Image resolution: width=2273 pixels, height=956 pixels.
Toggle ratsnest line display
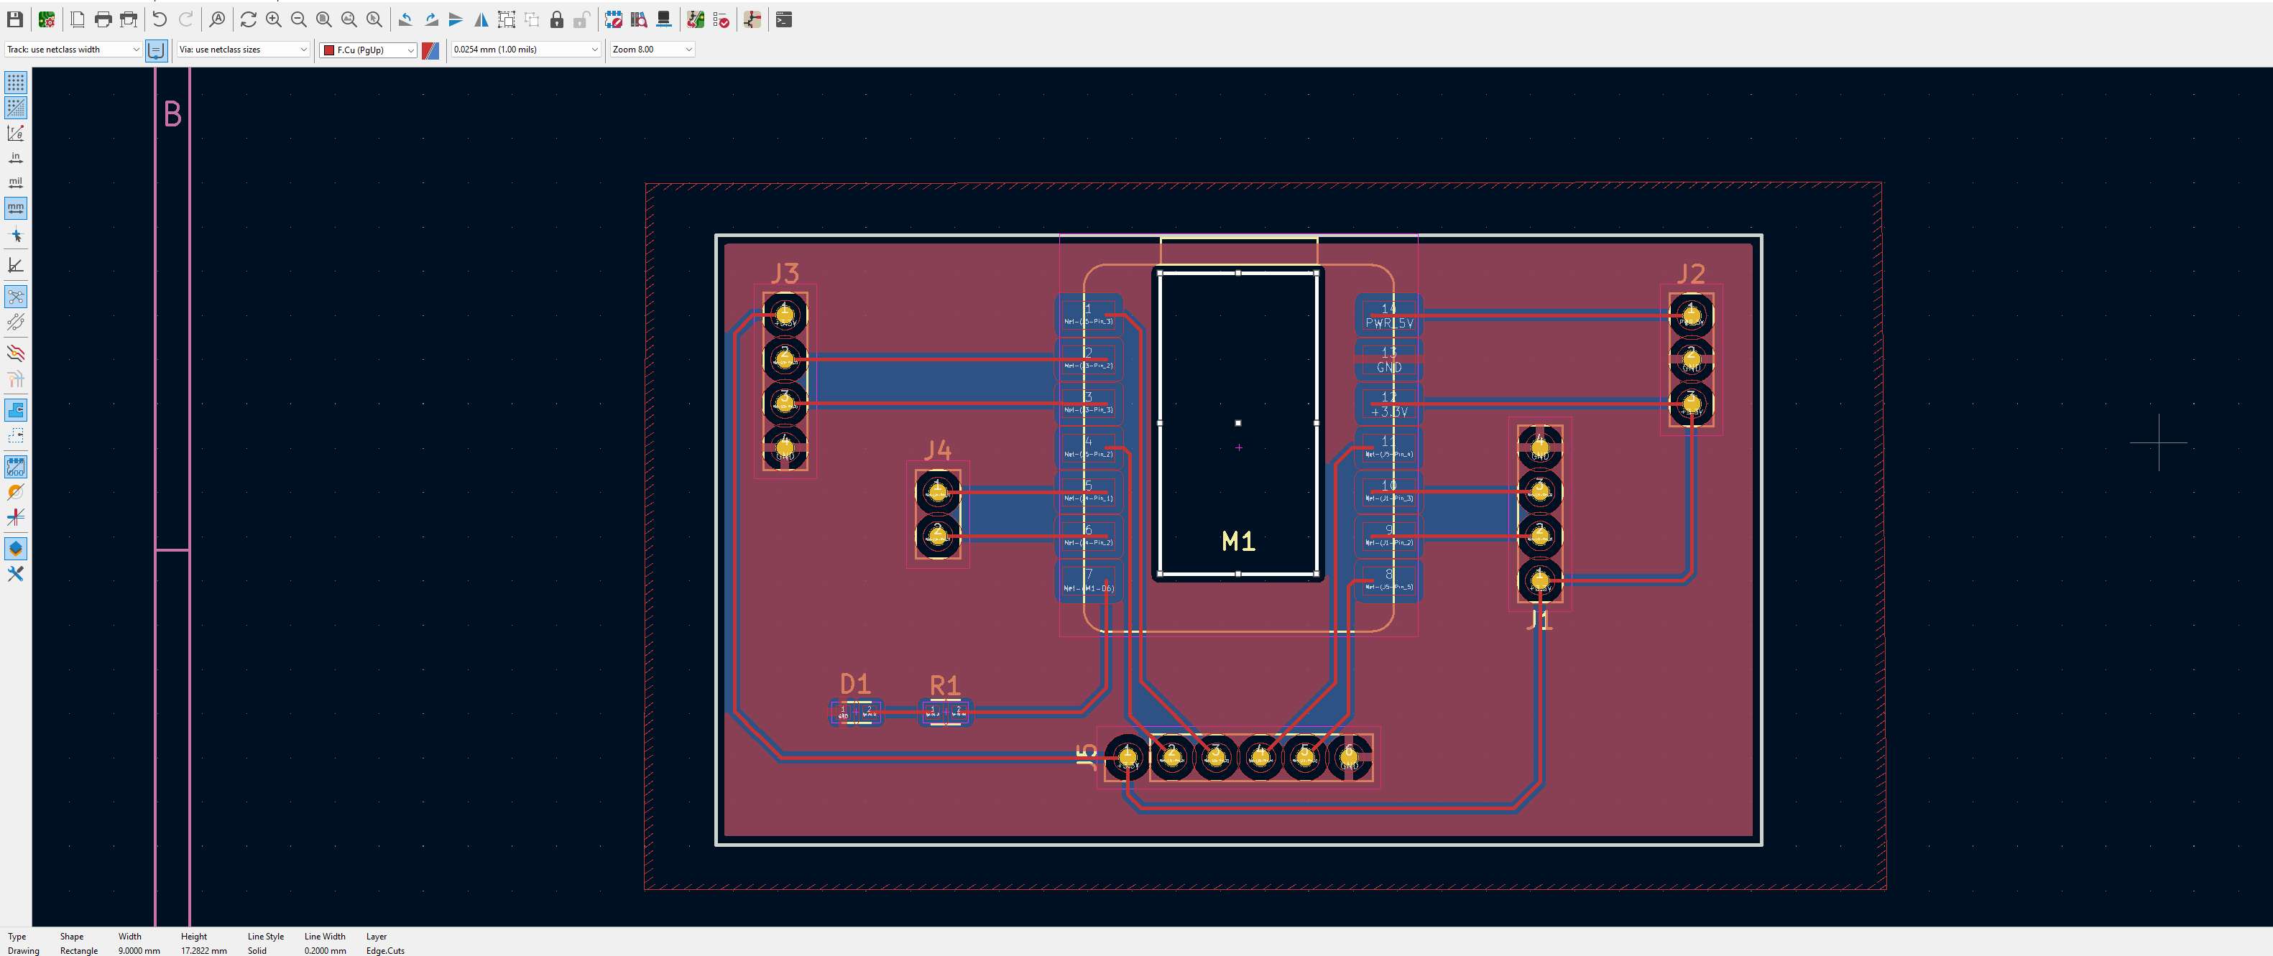(16, 297)
